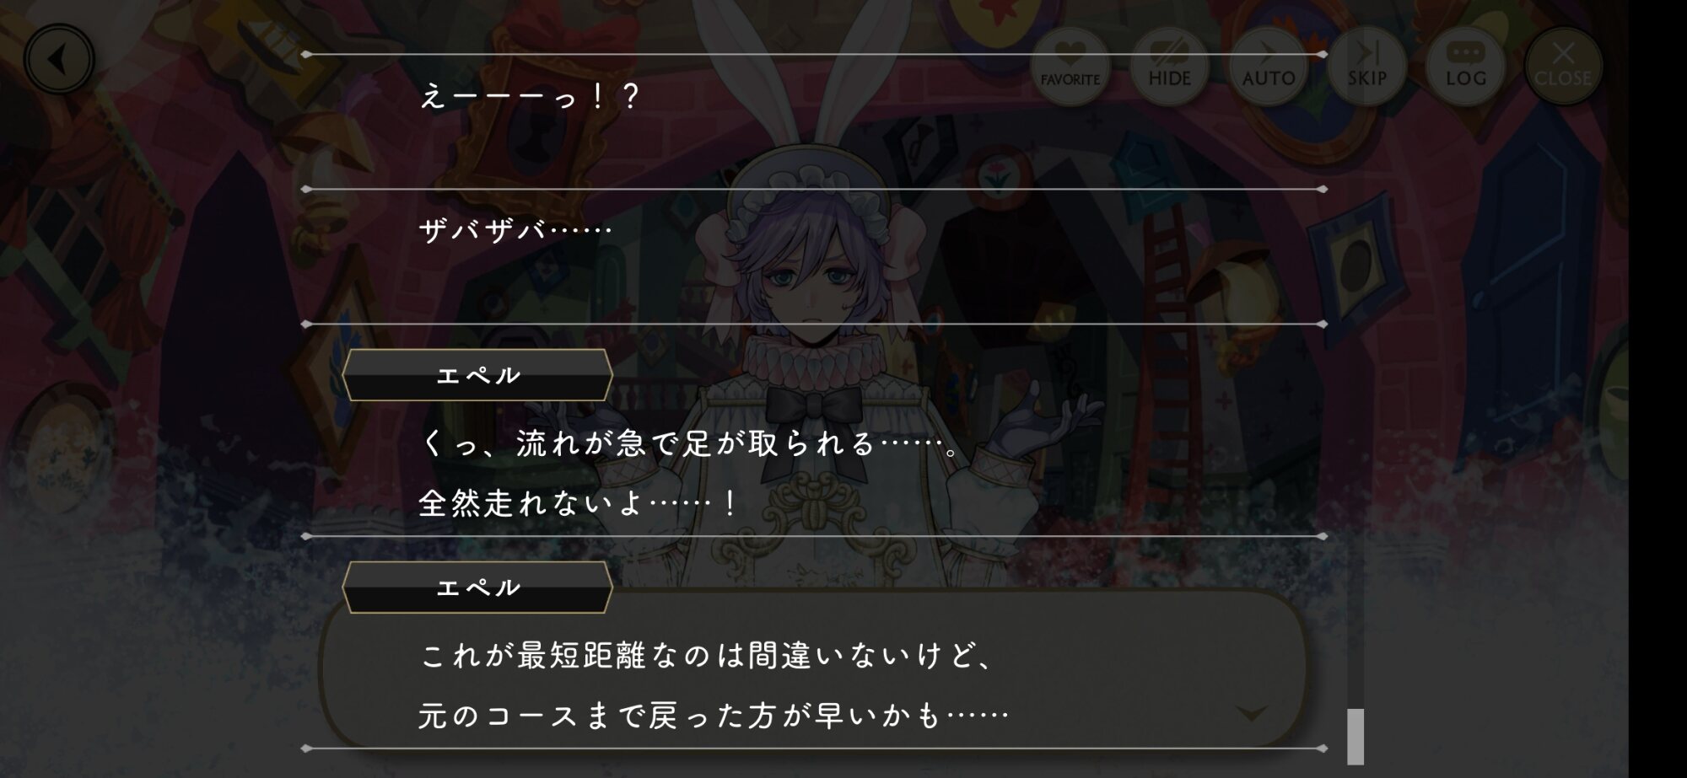Select the エペル name tag in current dialogue box
The image size is (1687, 778).
click(x=477, y=588)
